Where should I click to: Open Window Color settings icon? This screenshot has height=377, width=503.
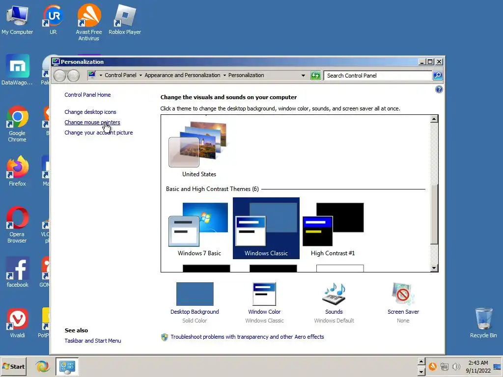coord(264,294)
